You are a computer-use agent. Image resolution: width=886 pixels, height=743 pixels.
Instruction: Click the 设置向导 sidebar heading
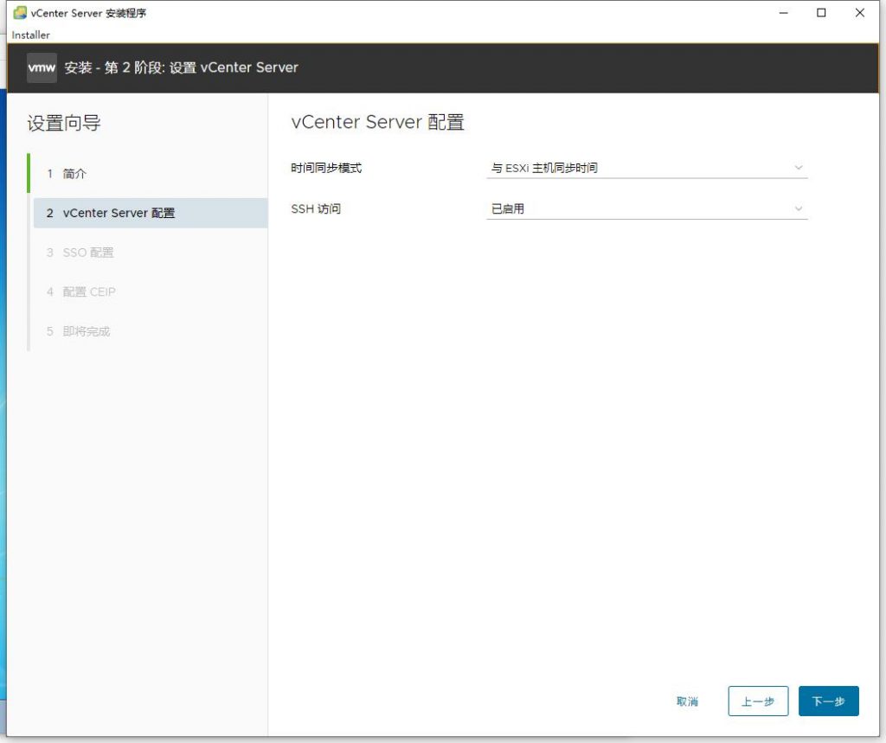pyautogui.click(x=64, y=123)
